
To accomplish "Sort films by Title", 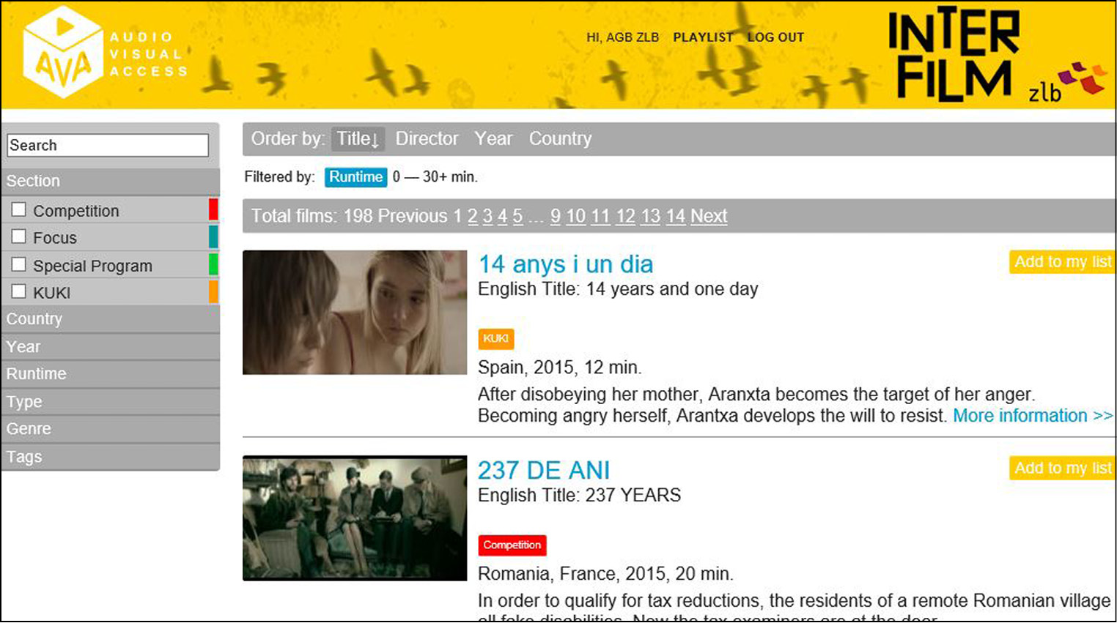I will coord(358,138).
